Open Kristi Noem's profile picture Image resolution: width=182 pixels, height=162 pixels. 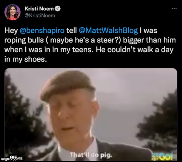(12, 12)
